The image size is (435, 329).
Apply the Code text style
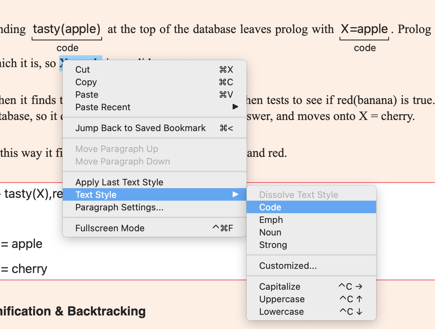click(270, 207)
